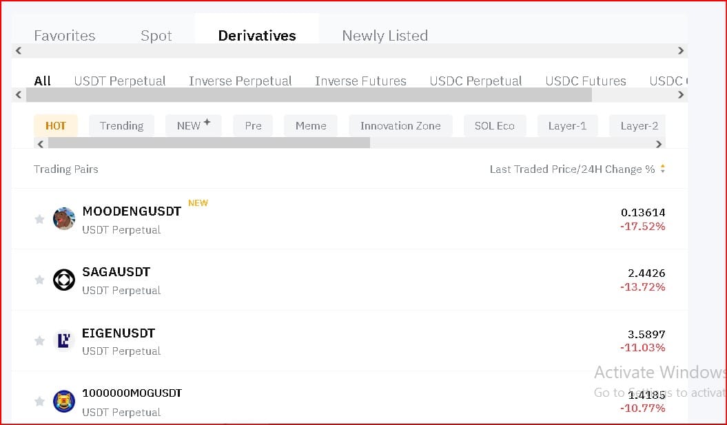Sort by Last Traded Price/24H Change arrows
Image resolution: width=727 pixels, height=425 pixels.
coord(663,169)
